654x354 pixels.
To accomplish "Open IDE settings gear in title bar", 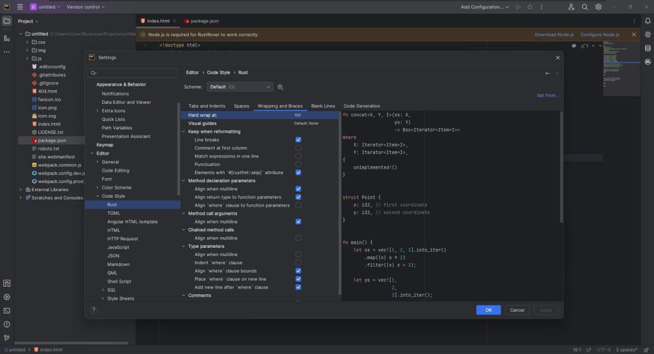I will pyautogui.click(x=598, y=7).
